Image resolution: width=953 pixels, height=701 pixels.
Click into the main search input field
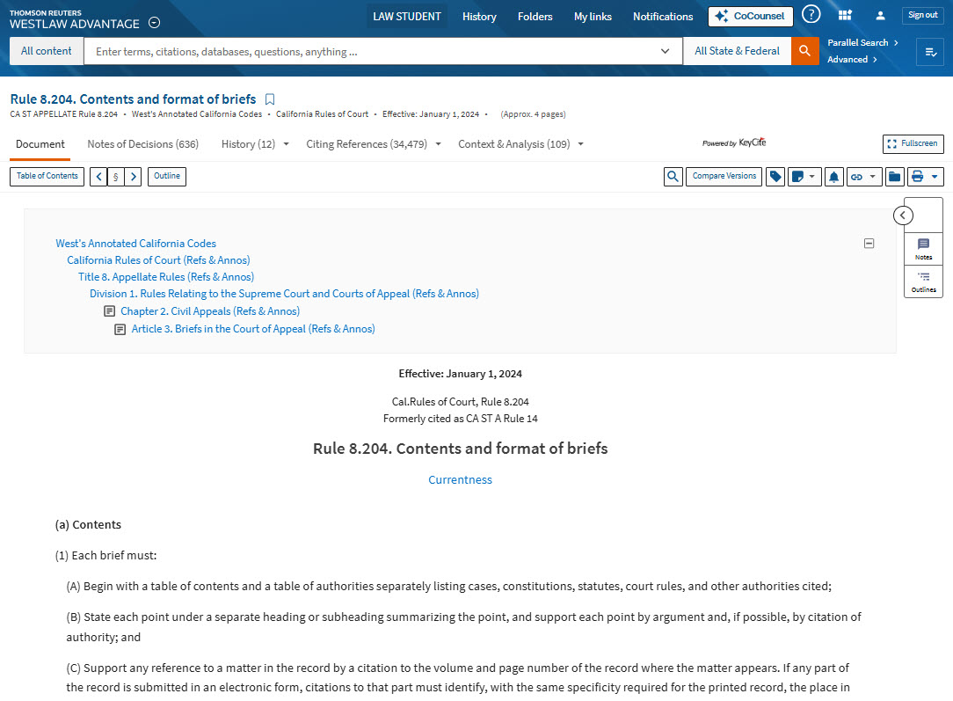coord(374,51)
